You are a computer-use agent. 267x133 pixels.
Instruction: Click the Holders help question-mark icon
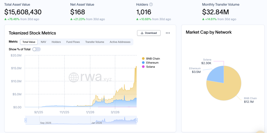click(x=151, y=4)
